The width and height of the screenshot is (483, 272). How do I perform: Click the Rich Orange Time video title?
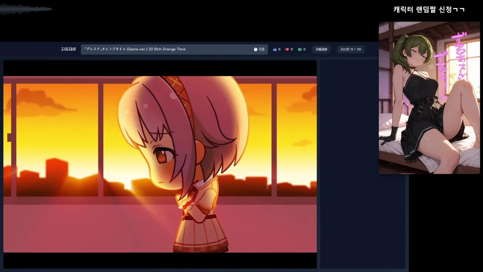[135, 49]
